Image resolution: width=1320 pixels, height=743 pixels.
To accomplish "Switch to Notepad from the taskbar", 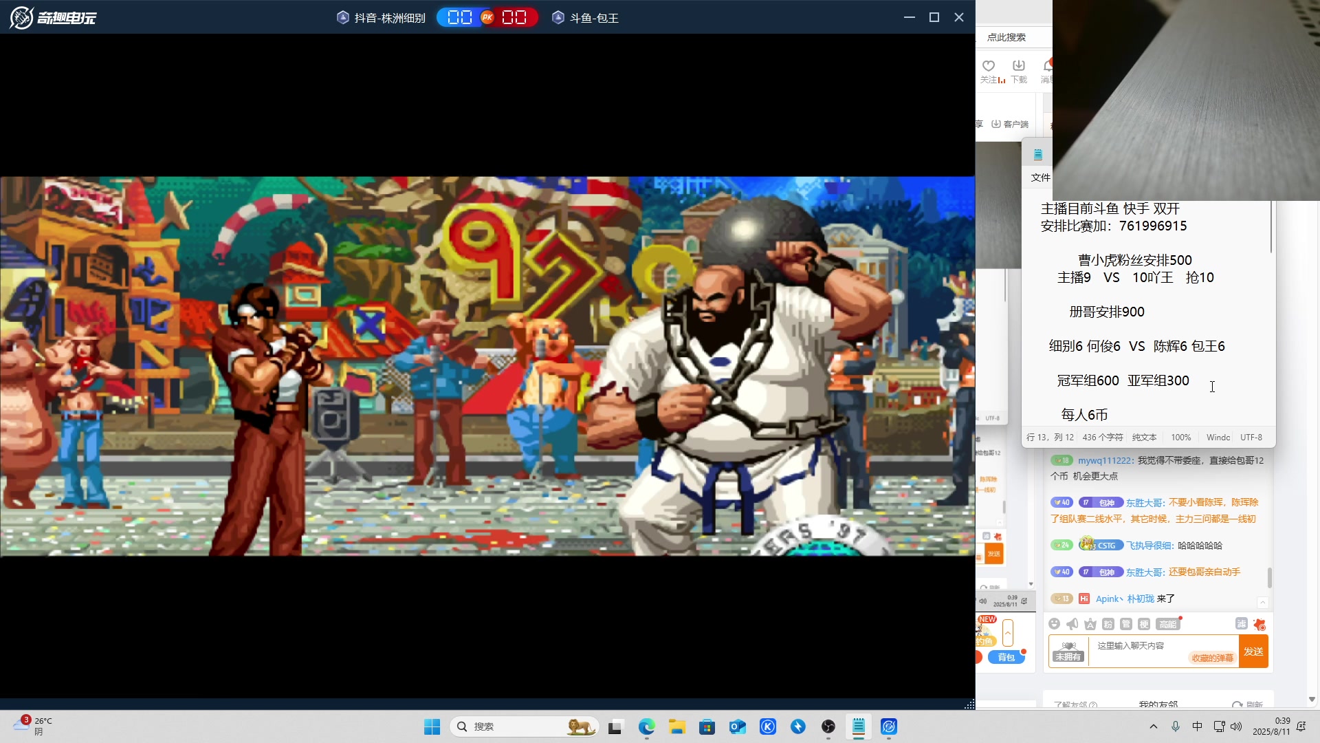I will click(859, 726).
